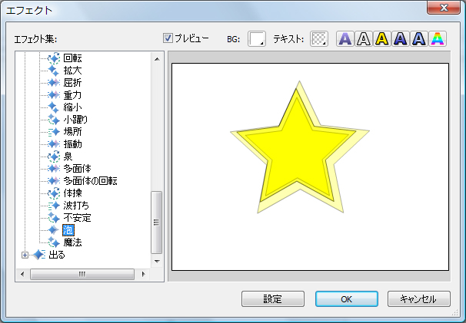Select the 回転 effect
This screenshot has height=323, width=466.
pos(72,58)
